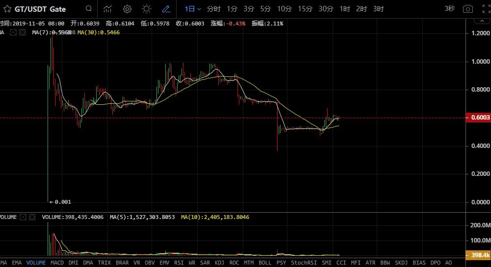
Task: Enable the OBV indicator
Action: pyautogui.click(x=150, y=263)
